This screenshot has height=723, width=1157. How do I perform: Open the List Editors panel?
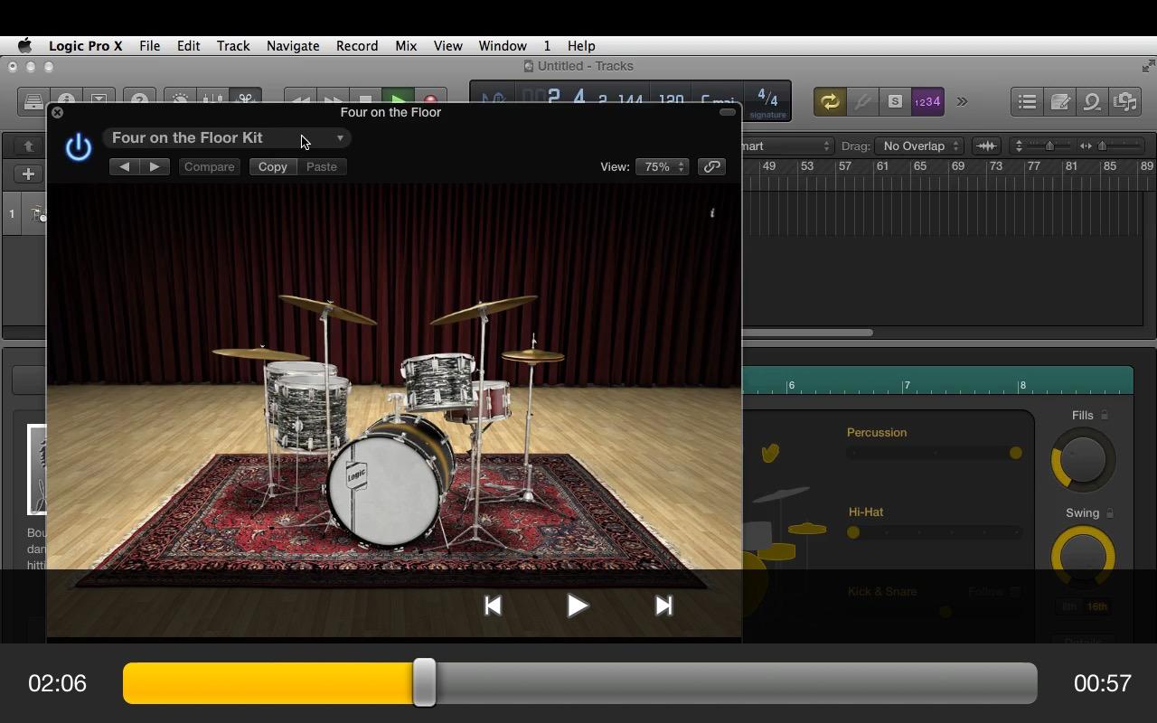(x=1027, y=102)
